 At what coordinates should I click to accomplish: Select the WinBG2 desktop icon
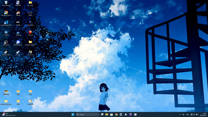pos(18,33)
